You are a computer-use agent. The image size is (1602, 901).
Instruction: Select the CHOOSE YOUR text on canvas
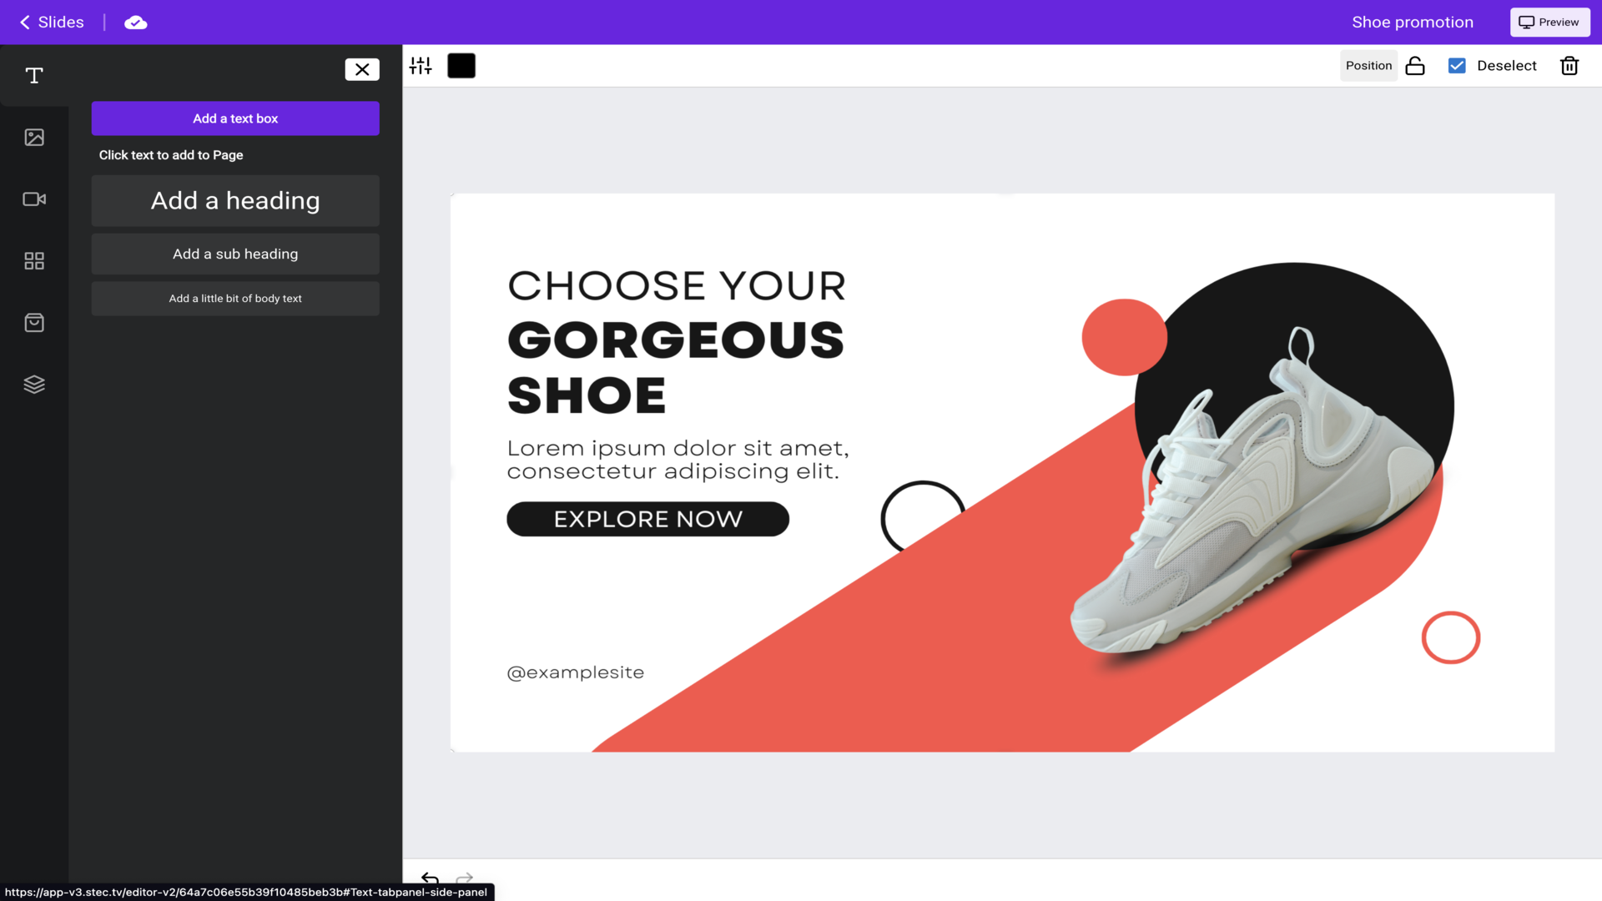click(677, 286)
